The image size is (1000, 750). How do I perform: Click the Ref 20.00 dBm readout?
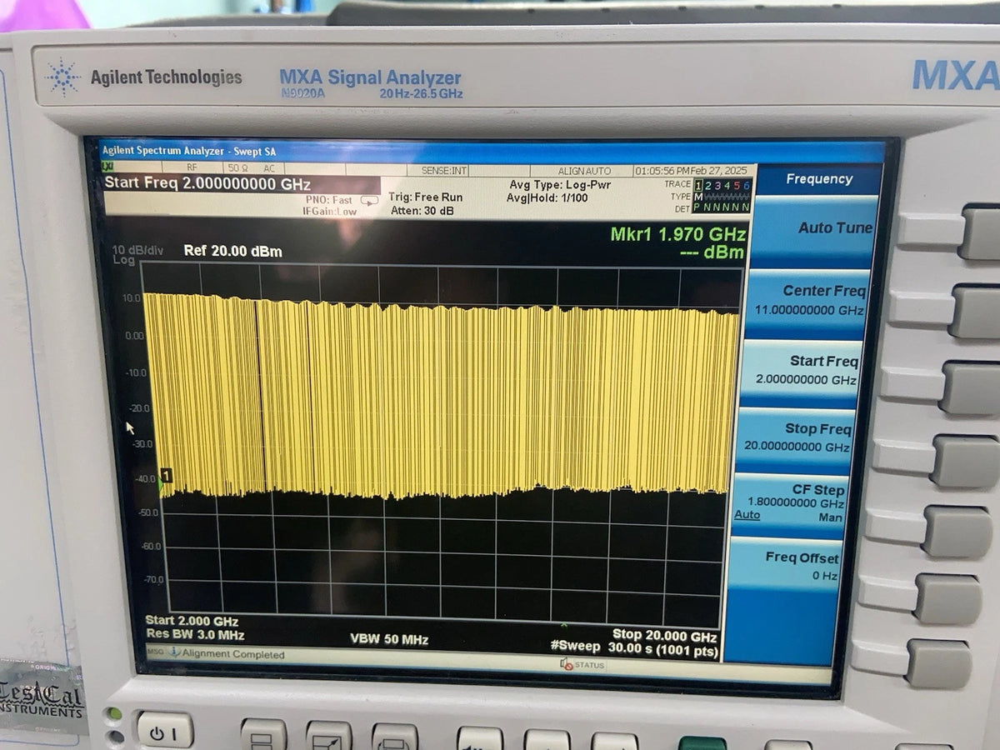(x=232, y=251)
